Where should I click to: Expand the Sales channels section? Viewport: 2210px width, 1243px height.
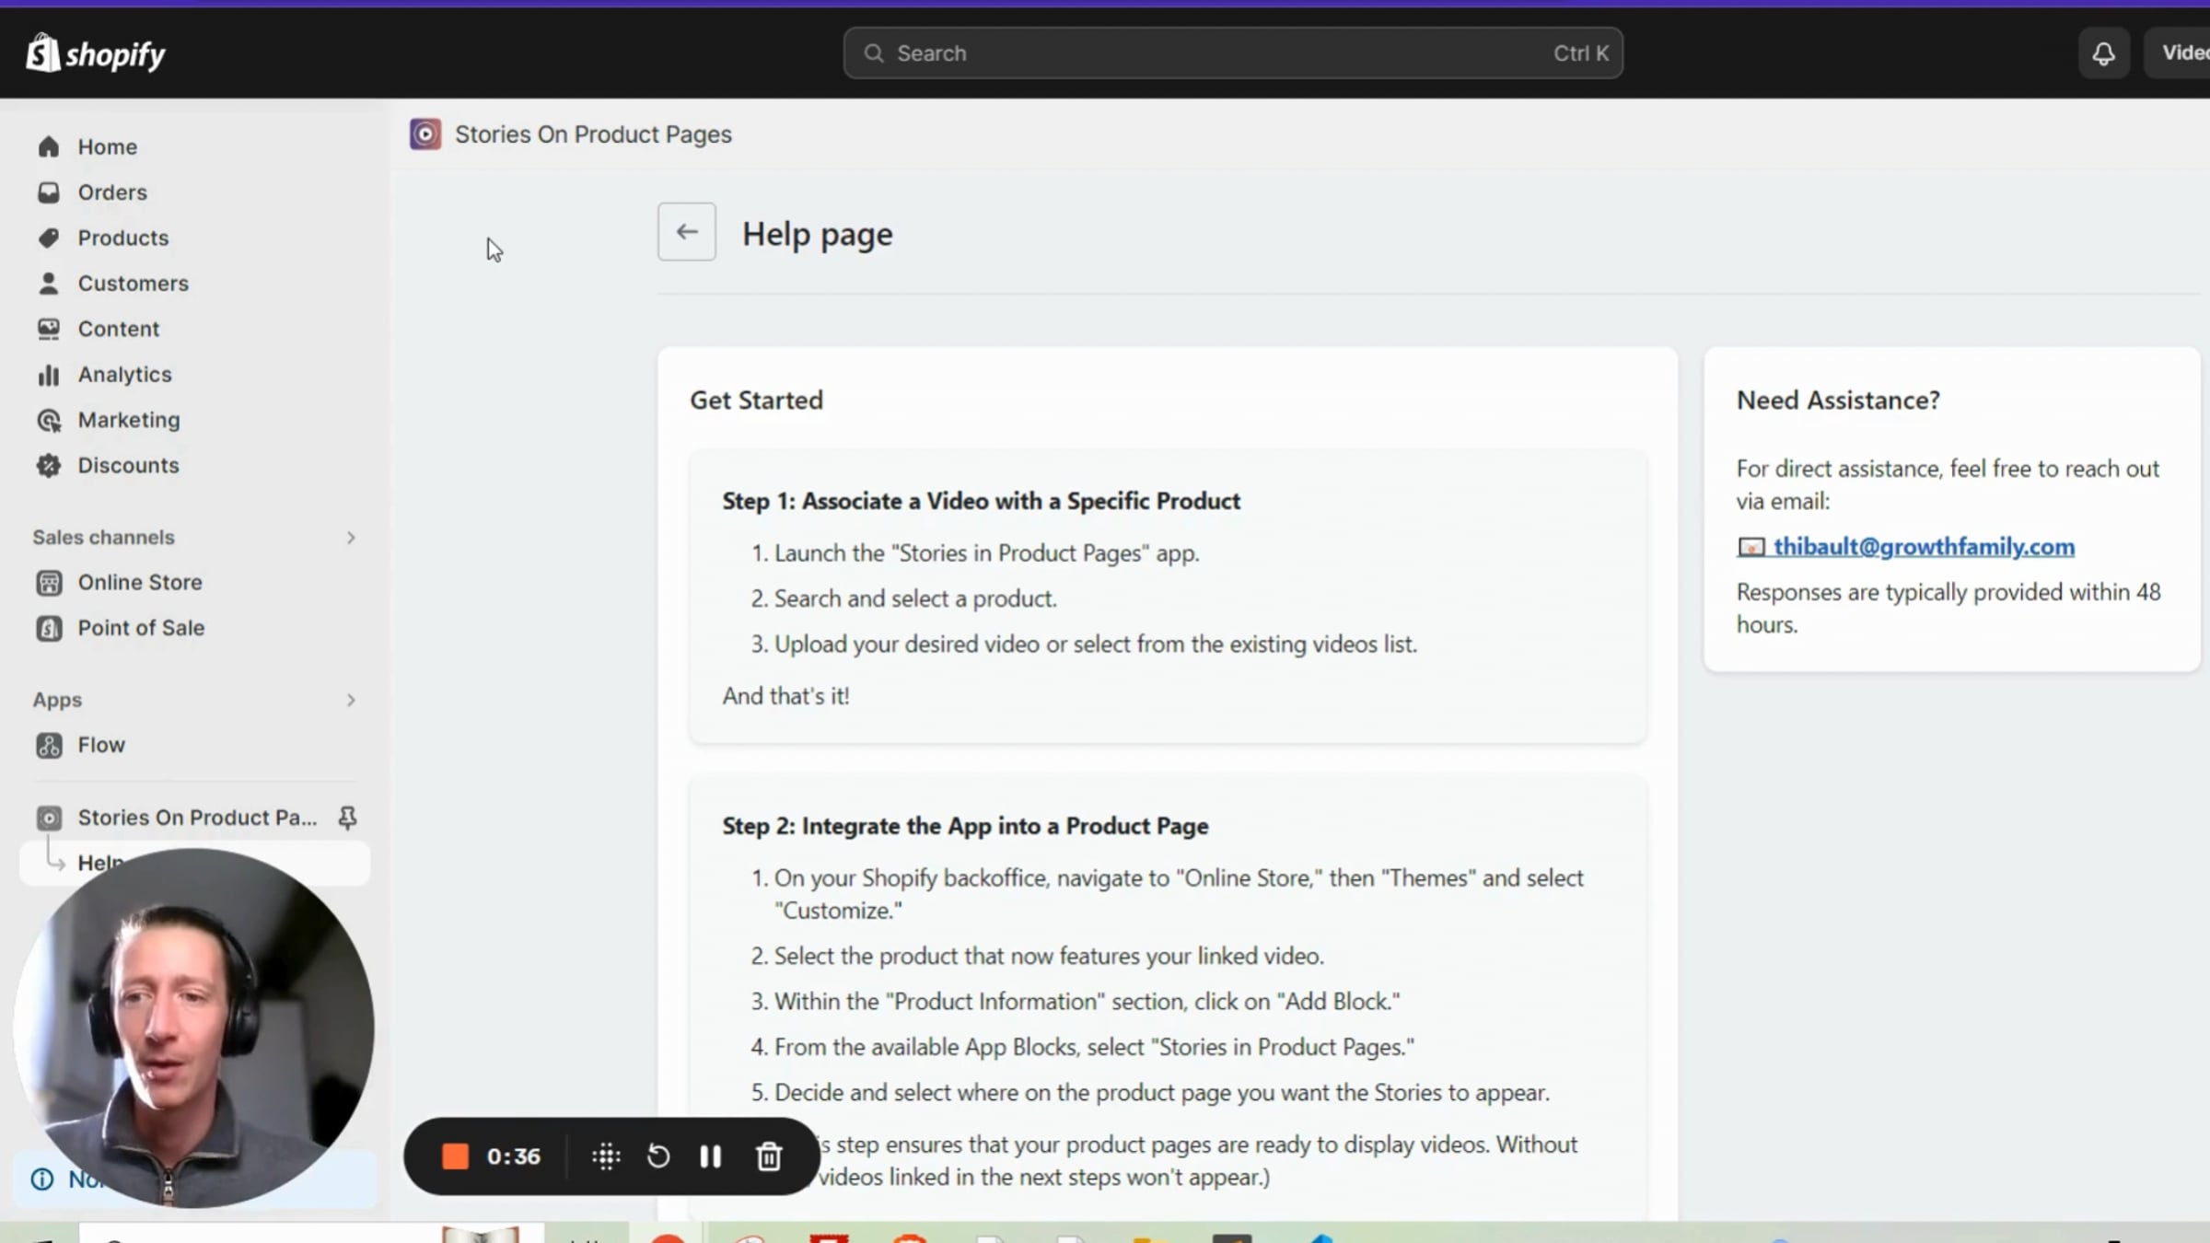[x=351, y=538]
